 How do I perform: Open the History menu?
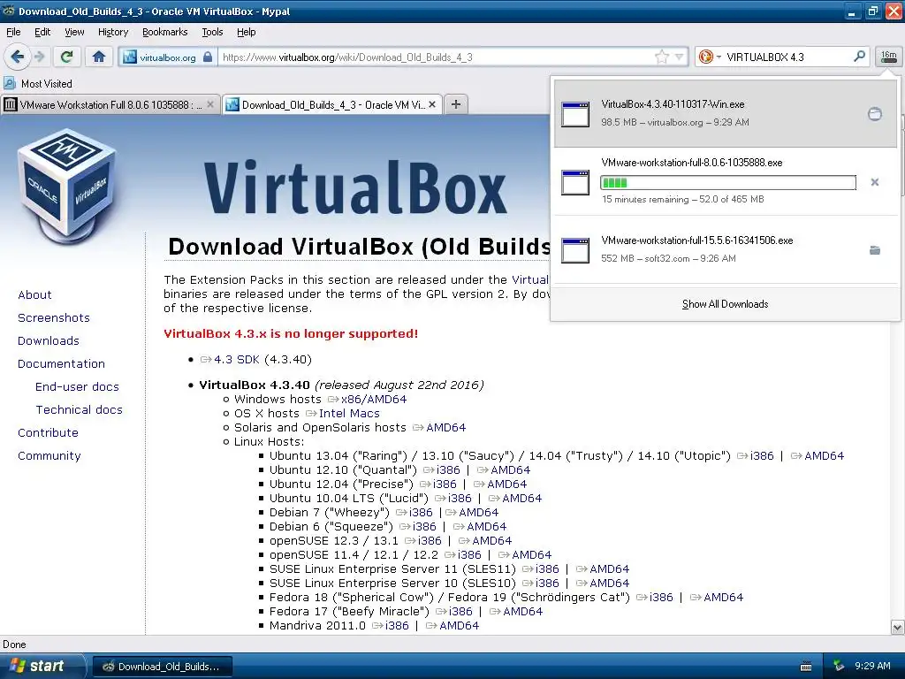click(x=112, y=32)
